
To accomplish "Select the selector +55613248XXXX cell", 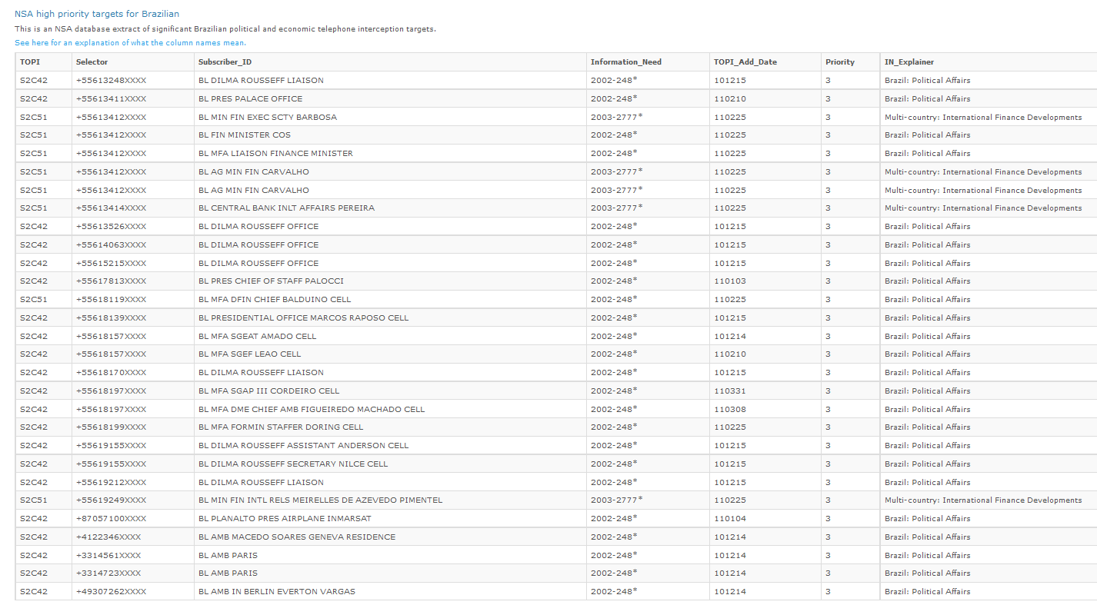I will (132, 81).
